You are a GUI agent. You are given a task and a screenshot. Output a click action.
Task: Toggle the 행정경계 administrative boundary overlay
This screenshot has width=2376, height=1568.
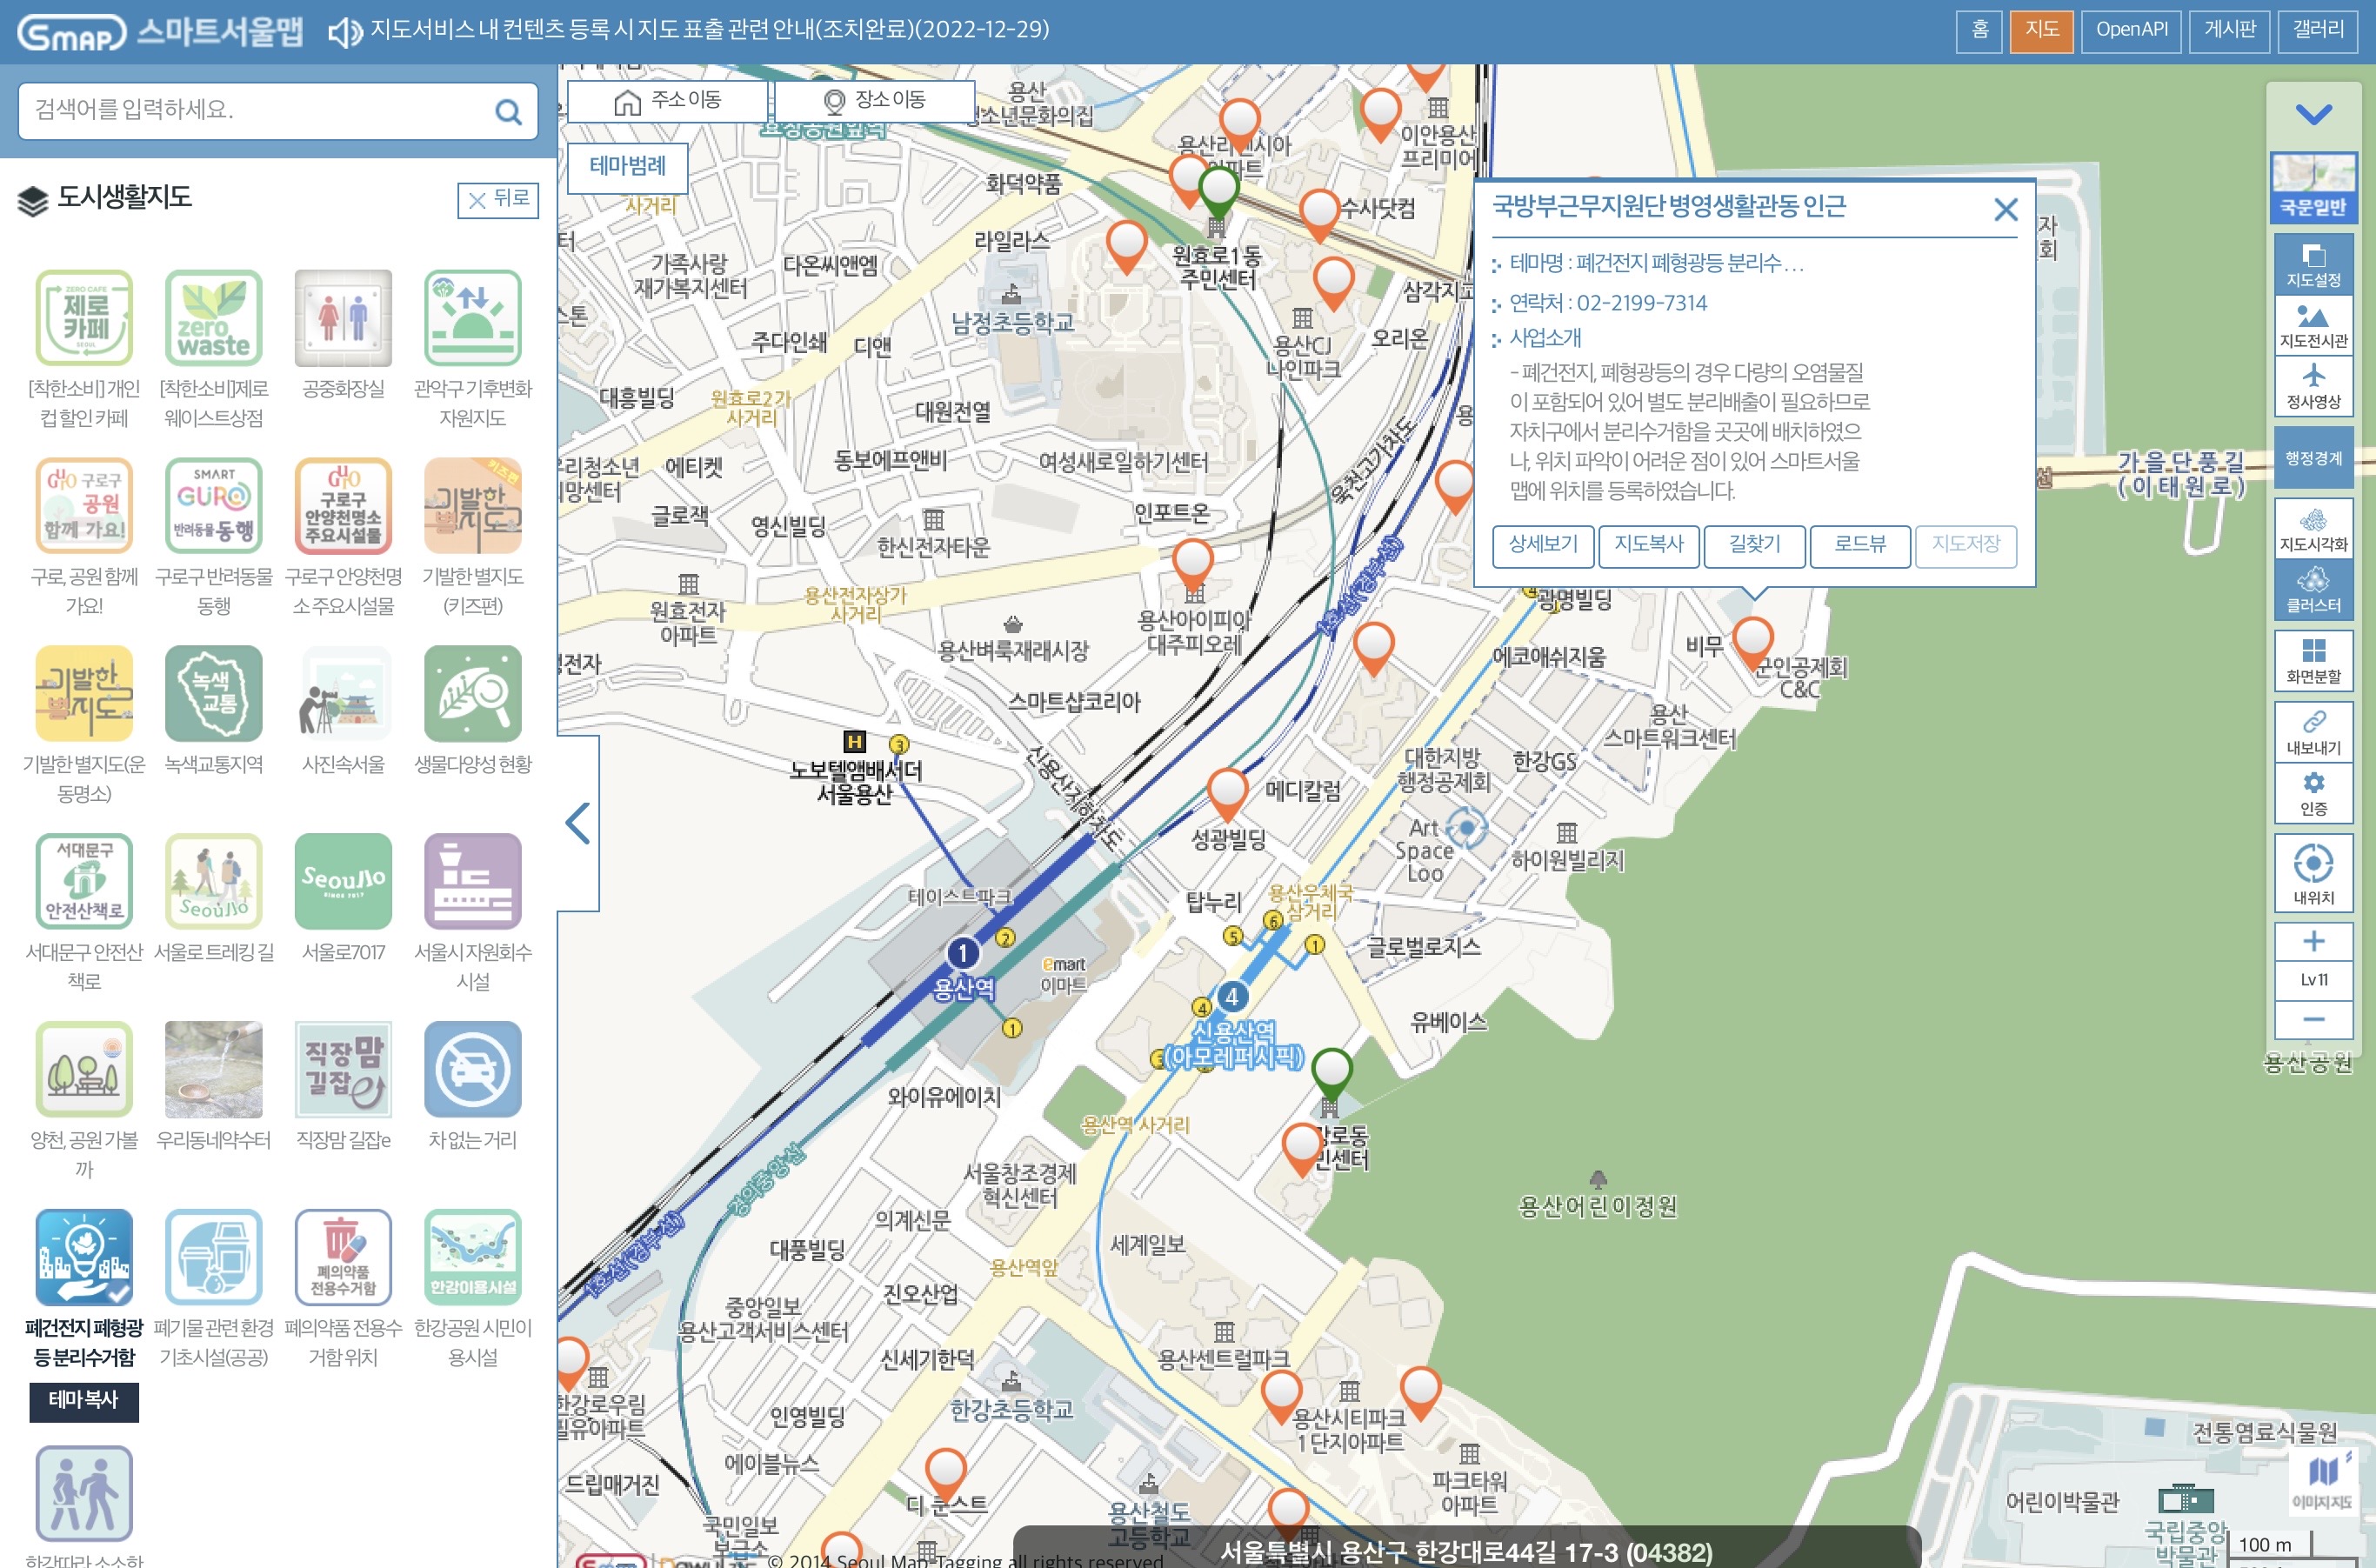click(x=2313, y=458)
